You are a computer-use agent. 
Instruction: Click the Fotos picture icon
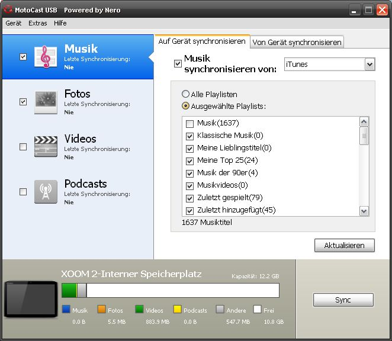pyautogui.click(x=46, y=102)
